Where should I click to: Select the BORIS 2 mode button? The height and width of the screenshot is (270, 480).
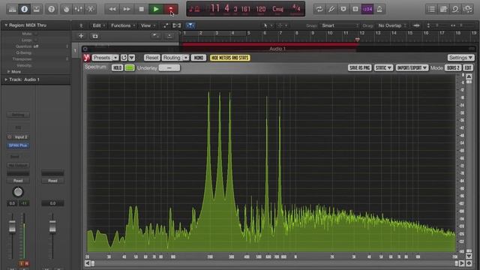(x=453, y=67)
